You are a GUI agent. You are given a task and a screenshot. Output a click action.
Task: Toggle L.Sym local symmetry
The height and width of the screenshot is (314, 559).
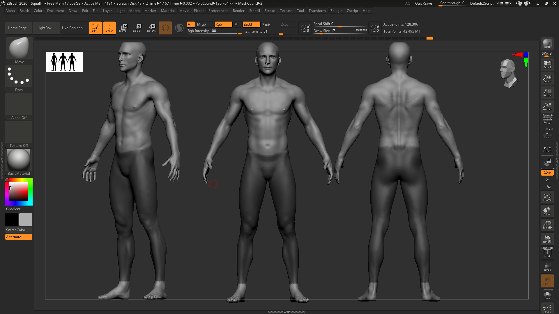[x=547, y=148]
